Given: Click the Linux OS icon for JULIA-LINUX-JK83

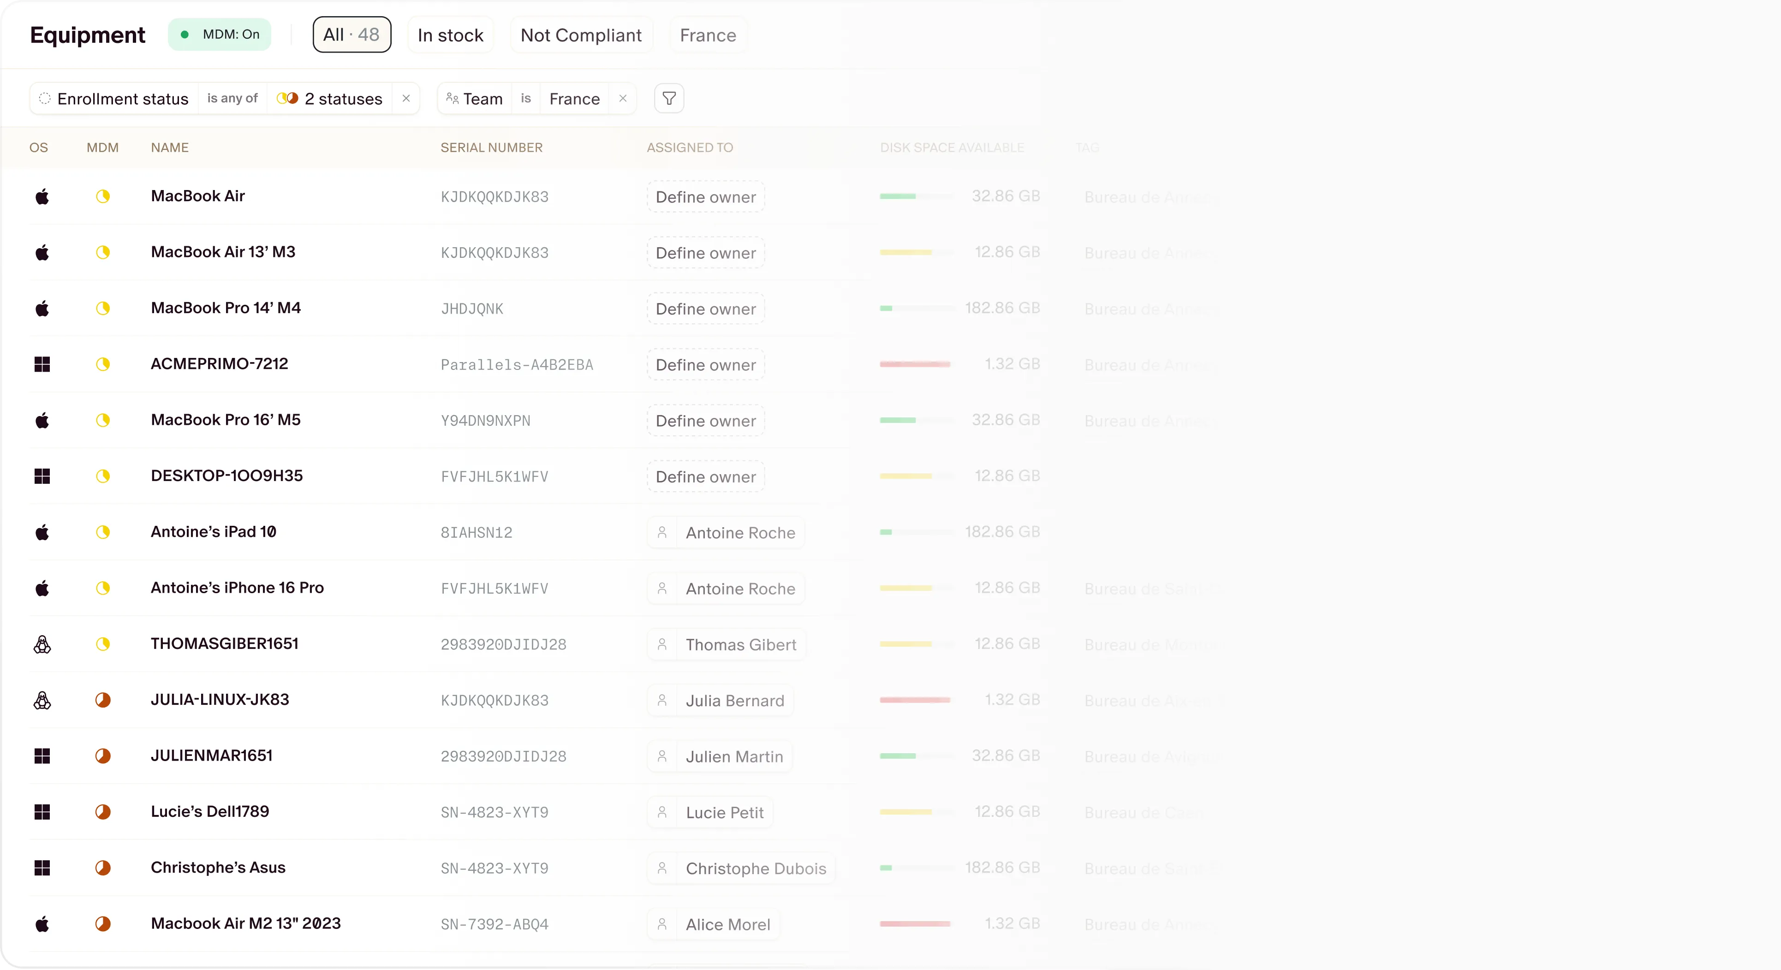Looking at the screenshot, I should point(42,700).
